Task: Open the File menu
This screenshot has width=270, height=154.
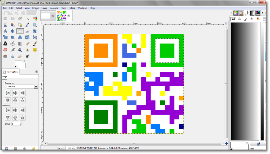Action: [5, 8]
